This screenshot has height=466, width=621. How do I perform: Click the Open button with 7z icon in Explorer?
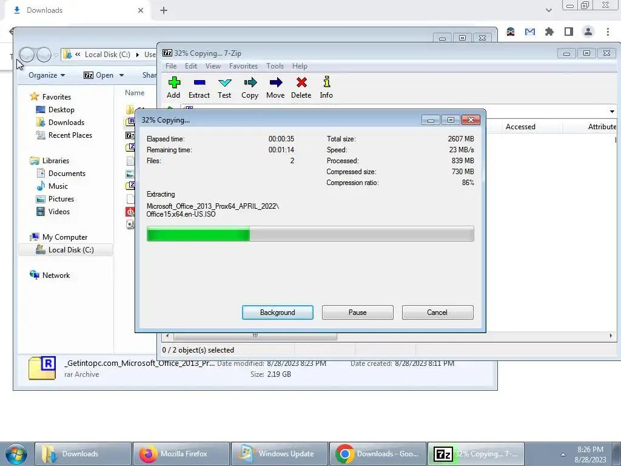tap(99, 75)
